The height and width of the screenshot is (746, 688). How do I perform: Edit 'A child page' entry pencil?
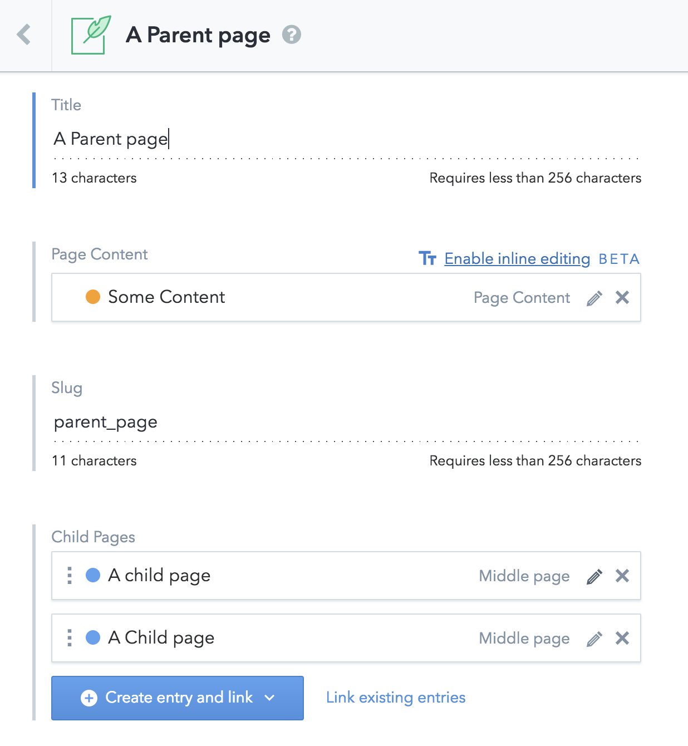tap(594, 577)
